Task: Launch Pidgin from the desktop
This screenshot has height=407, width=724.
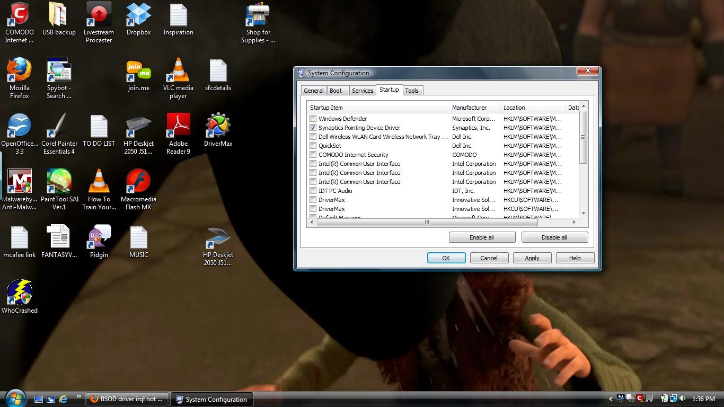Action: (x=99, y=242)
